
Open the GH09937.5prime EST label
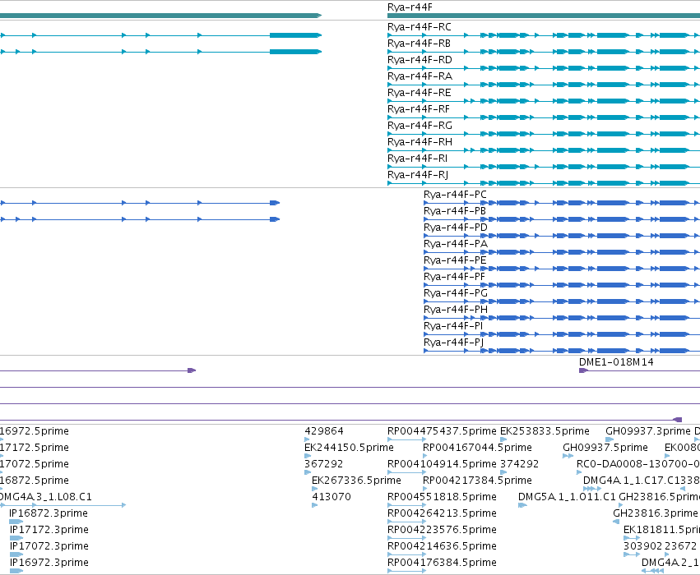coord(605,448)
